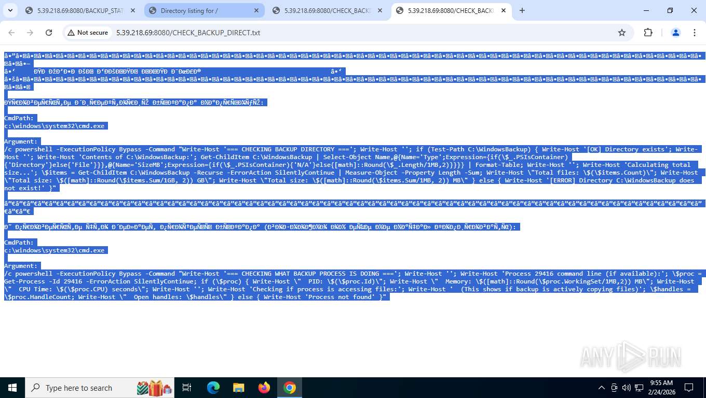Image resolution: width=706 pixels, height=398 pixels.
Task: Minimize the Chrome window
Action: 646,10
